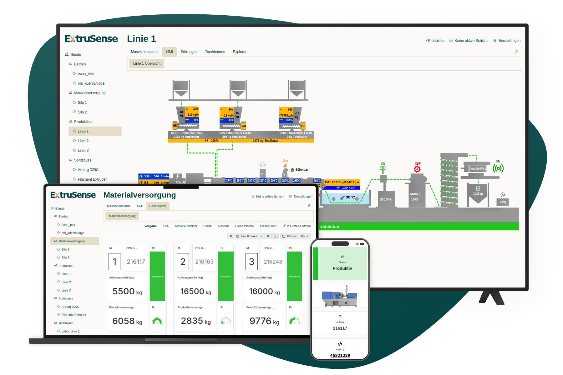Screen dimensions: 563x375
Task: Collapse Produktion in the TV sidebar
Action: (x=80, y=122)
